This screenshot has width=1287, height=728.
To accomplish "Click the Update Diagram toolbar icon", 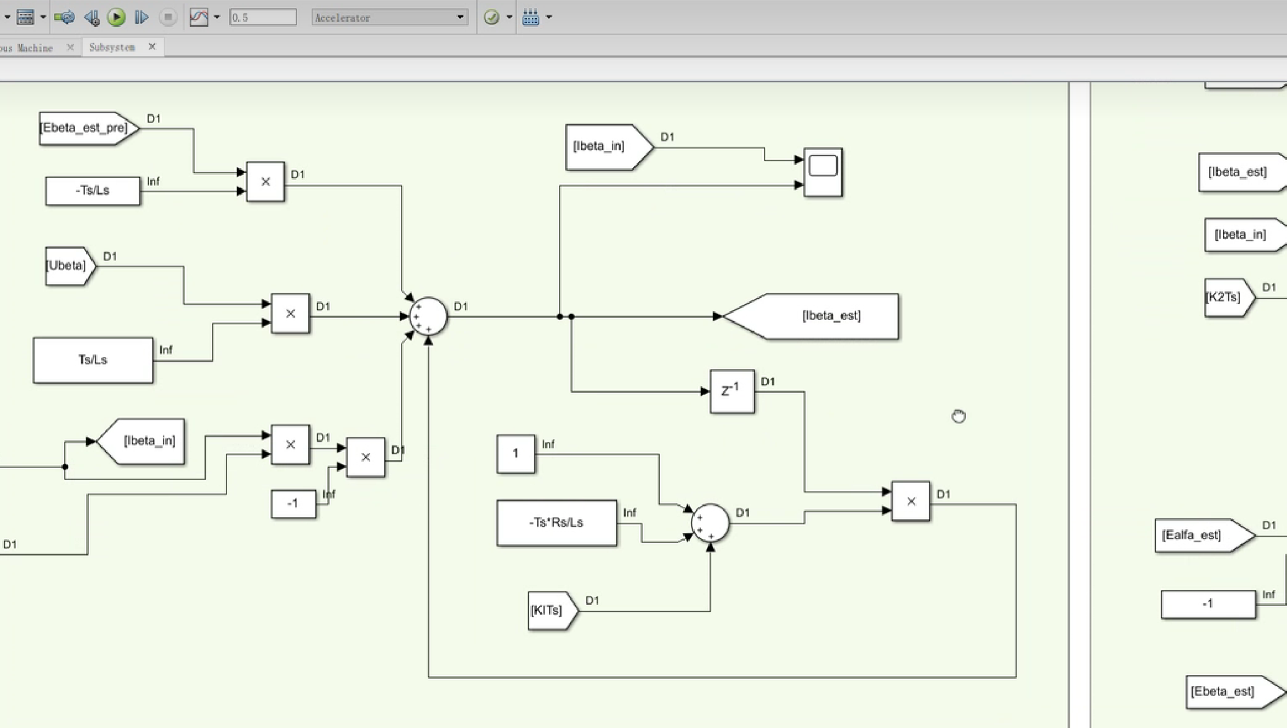I will 65,18.
